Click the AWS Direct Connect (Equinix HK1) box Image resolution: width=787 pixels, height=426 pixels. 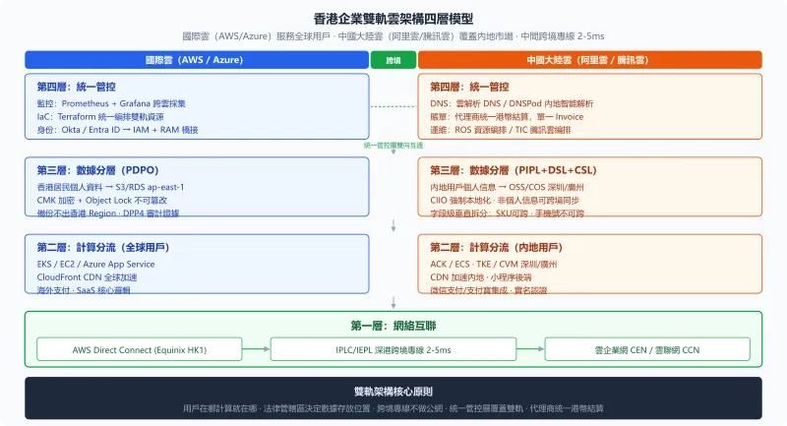click(x=140, y=349)
